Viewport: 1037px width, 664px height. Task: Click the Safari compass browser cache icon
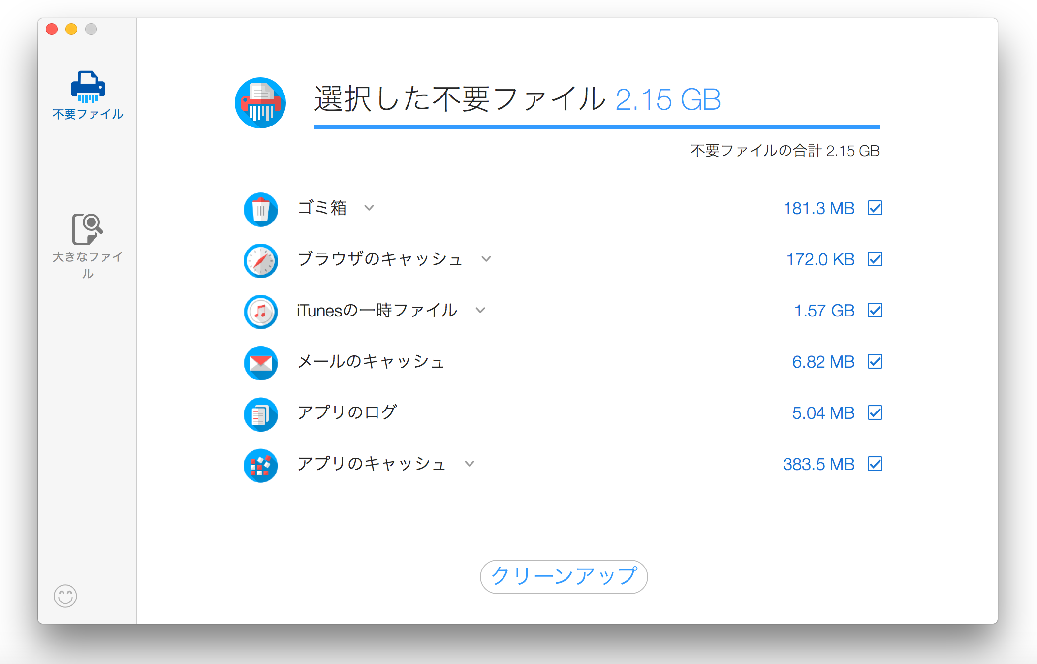pos(261,260)
